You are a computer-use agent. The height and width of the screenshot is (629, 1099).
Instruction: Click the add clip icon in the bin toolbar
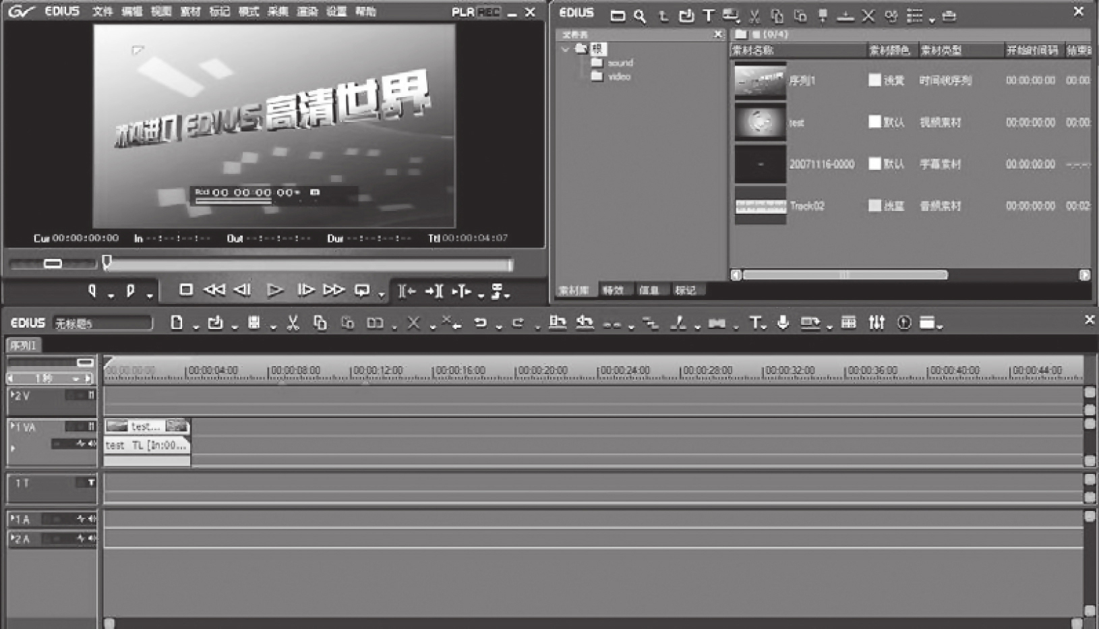point(686,16)
